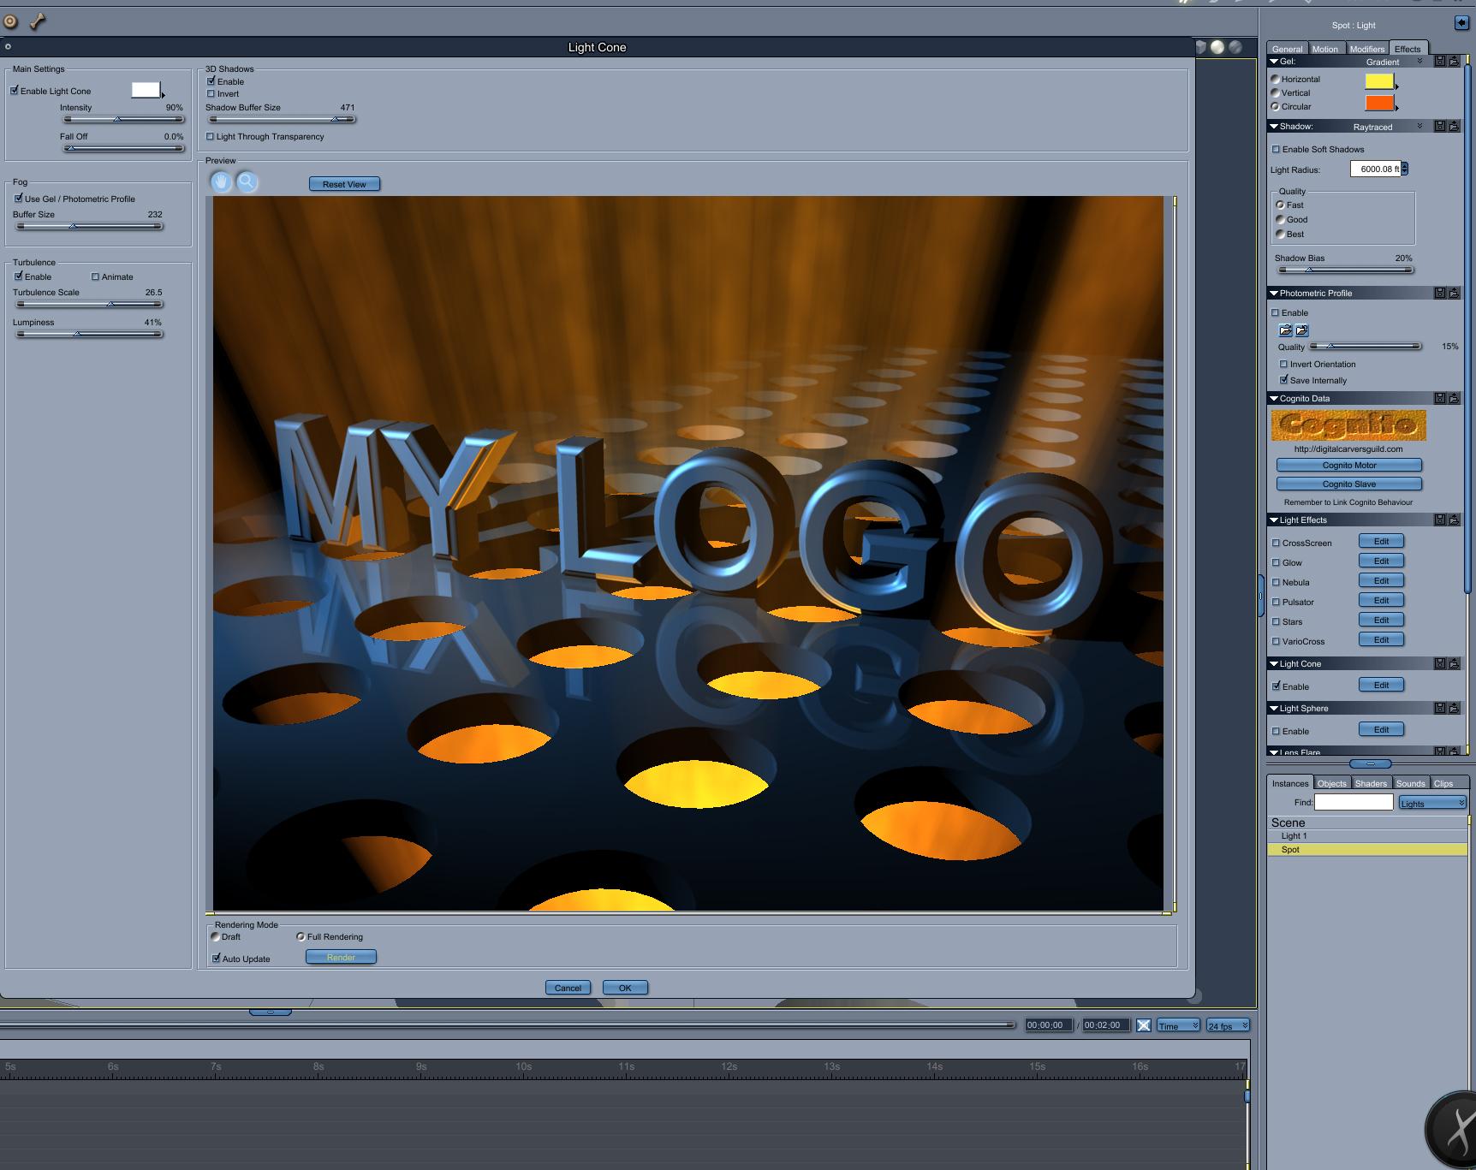
Task: Click save preset icon in Light Cone header
Action: (1440, 663)
